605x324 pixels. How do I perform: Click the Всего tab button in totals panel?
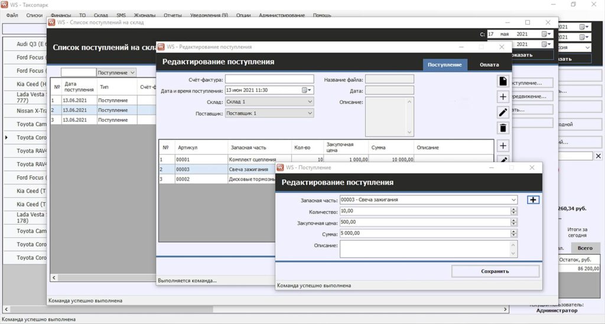pos(585,248)
